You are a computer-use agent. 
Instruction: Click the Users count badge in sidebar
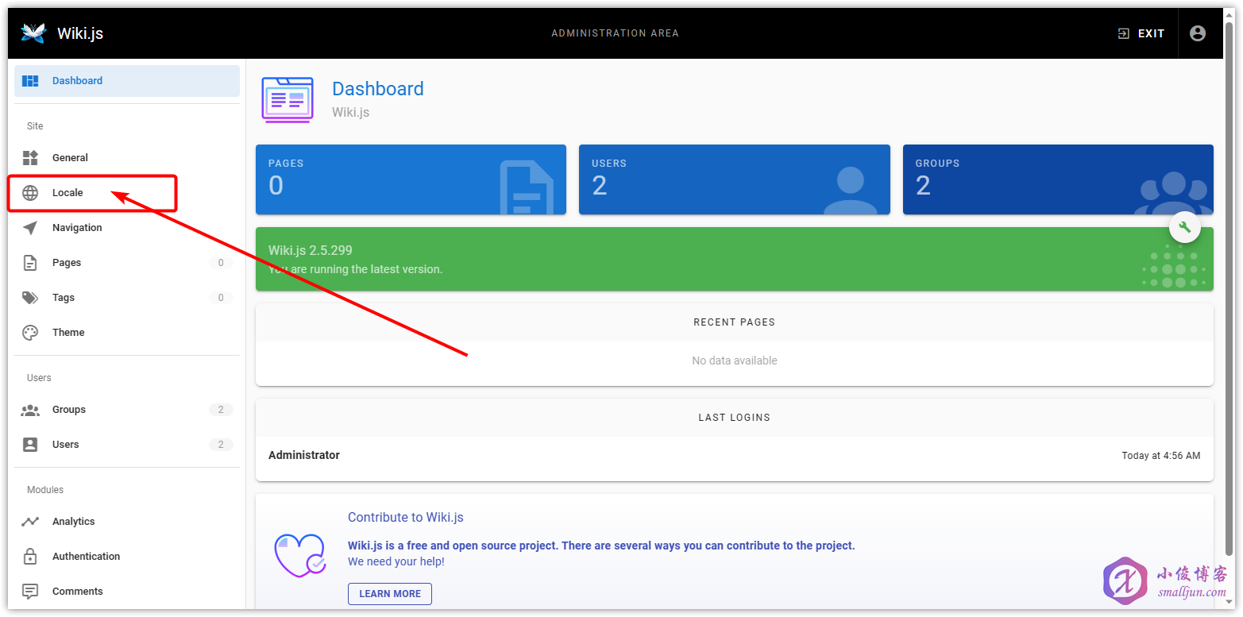click(x=221, y=445)
